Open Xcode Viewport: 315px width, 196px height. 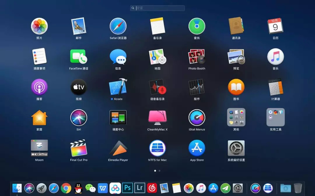118,87
